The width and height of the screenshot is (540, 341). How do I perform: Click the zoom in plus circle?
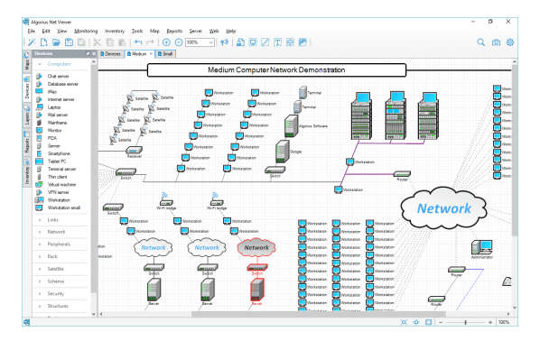[x=166, y=42]
